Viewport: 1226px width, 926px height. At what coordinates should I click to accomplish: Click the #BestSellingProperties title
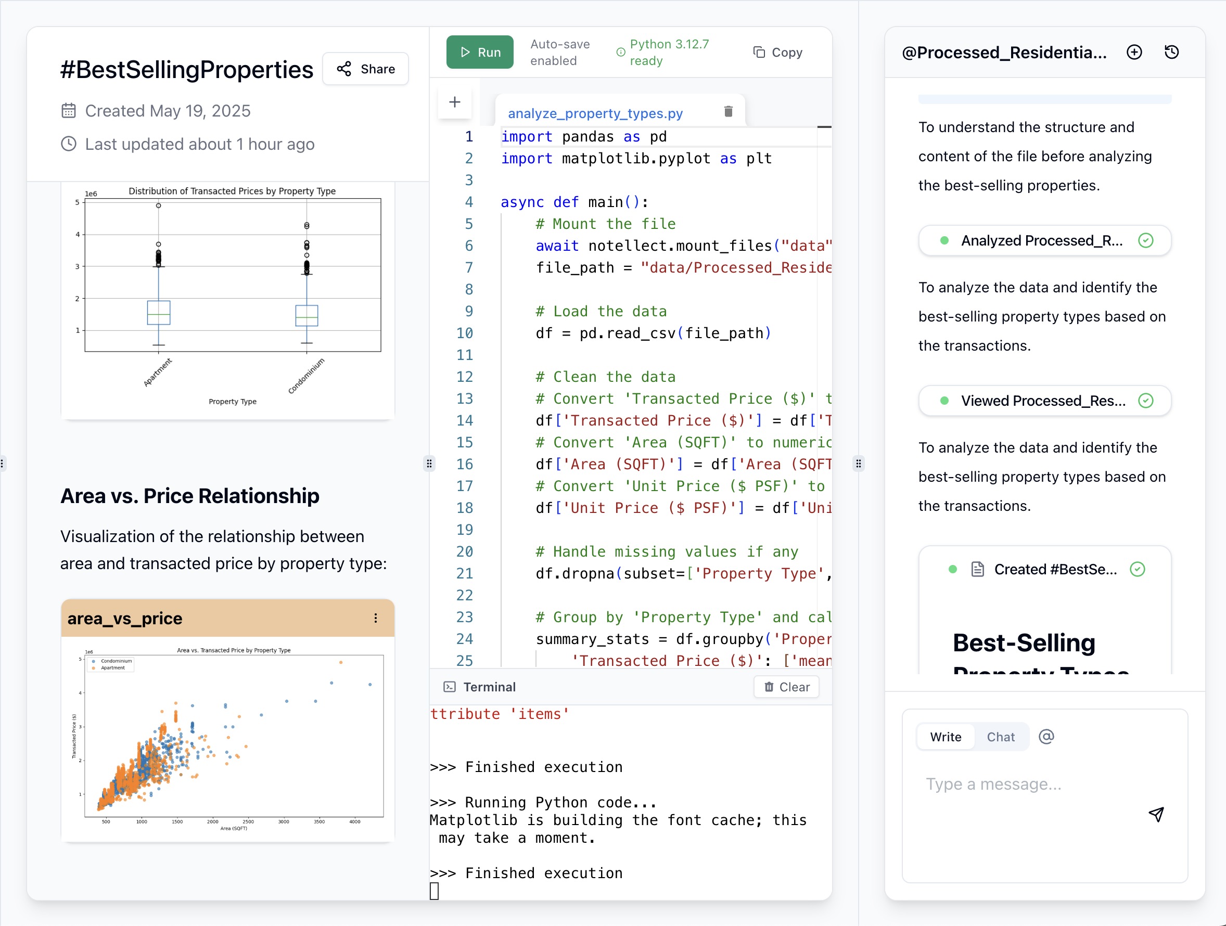coord(187,69)
